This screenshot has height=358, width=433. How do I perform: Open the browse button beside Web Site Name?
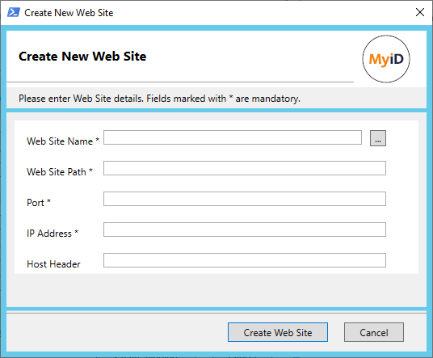coord(378,138)
